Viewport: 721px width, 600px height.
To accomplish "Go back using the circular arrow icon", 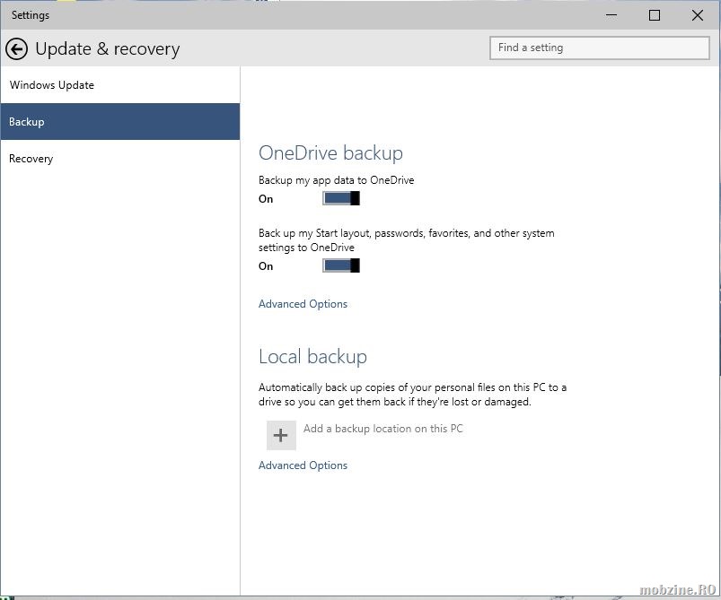I will [16, 48].
